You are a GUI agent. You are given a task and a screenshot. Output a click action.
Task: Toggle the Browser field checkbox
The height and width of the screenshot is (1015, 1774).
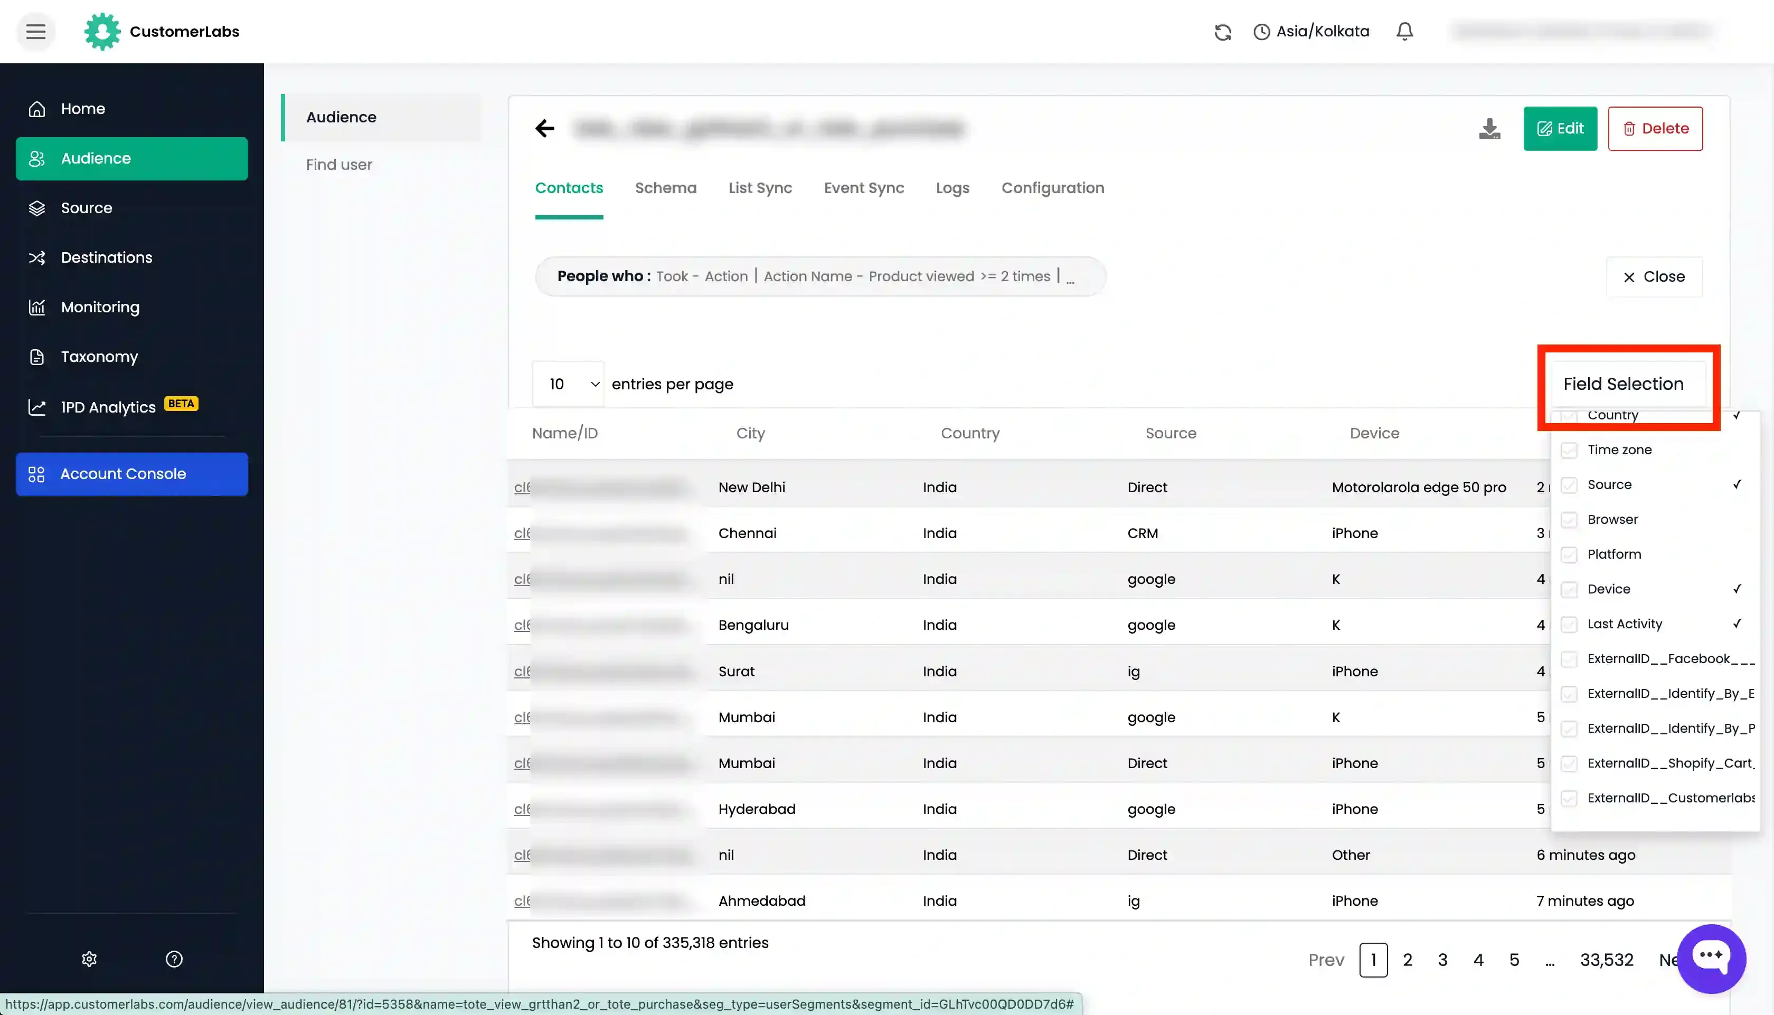coord(1569,520)
